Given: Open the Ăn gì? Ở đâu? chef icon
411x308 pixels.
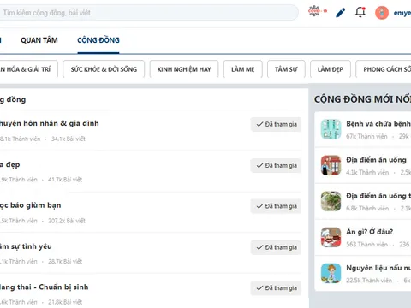Looking at the screenshot, I should [x=331, y=237].
